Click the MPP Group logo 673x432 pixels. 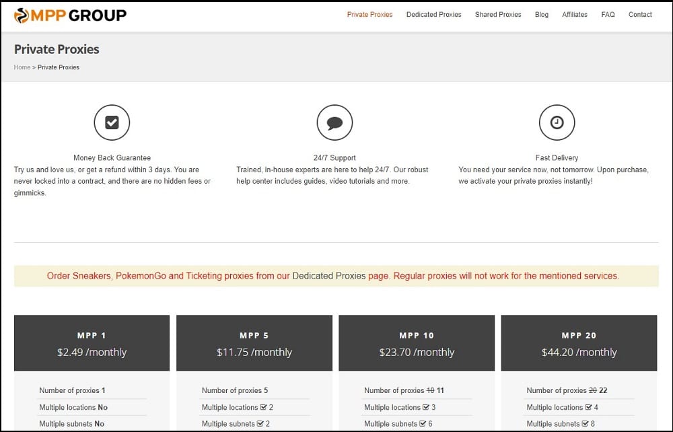click(70, 15)
